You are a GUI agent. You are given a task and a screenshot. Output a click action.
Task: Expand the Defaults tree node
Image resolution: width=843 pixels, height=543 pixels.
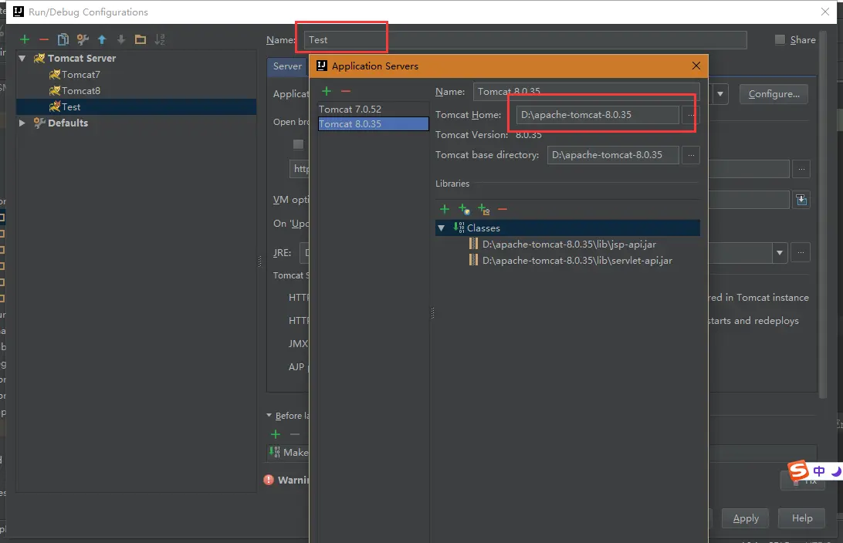point(22,123)
